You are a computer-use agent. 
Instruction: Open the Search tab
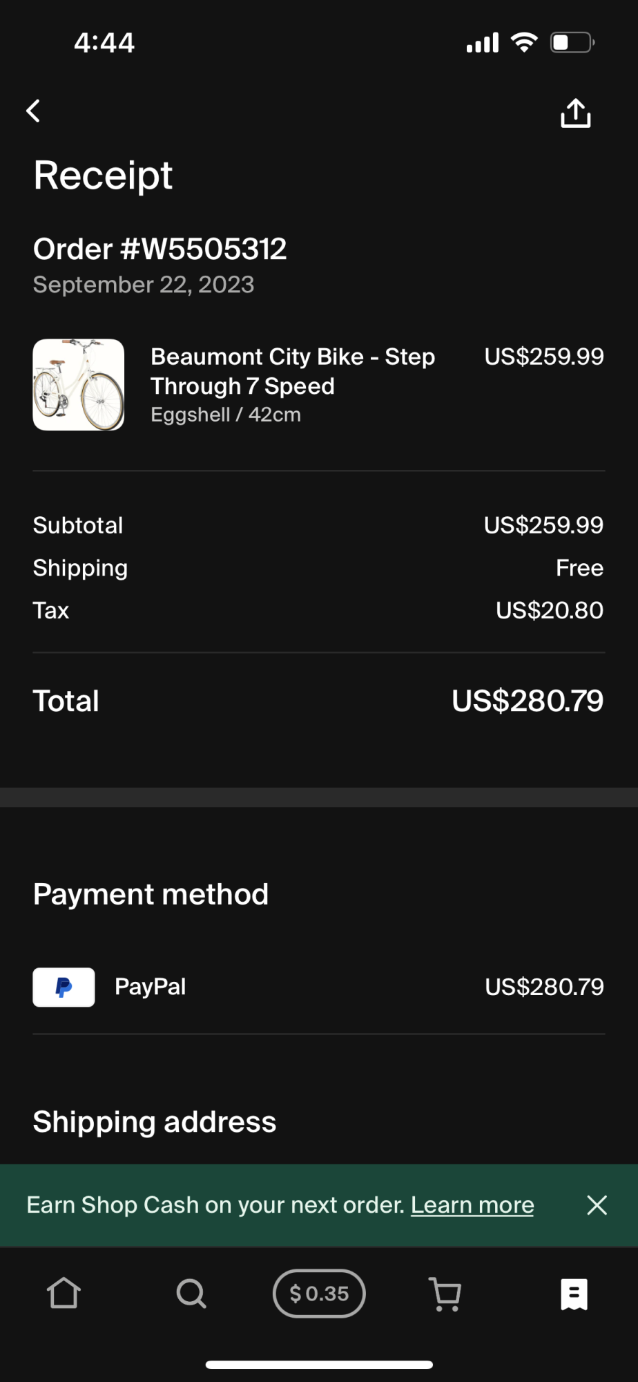pyautogui.click(x=191, y=1293)
